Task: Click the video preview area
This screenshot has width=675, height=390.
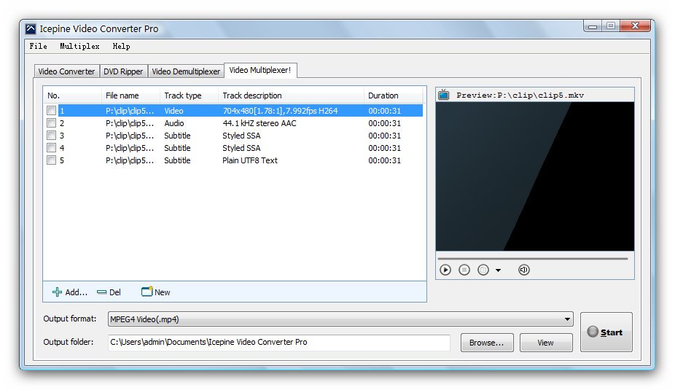Action: point(534,176)
